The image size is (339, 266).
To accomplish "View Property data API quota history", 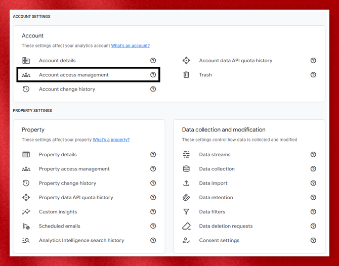I will point(76,197).
